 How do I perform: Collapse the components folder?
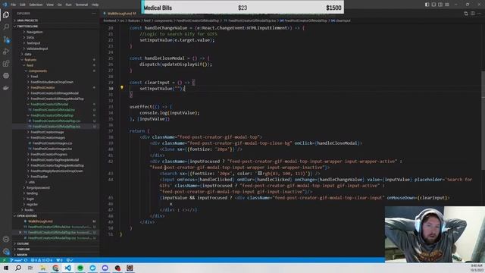pos(38,71)
